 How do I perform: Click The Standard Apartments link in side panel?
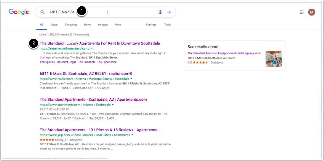pos(225,53)
